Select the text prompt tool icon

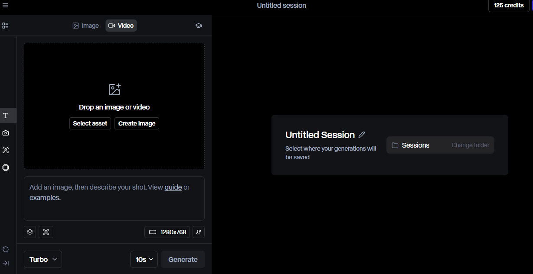tap(6, 116)
